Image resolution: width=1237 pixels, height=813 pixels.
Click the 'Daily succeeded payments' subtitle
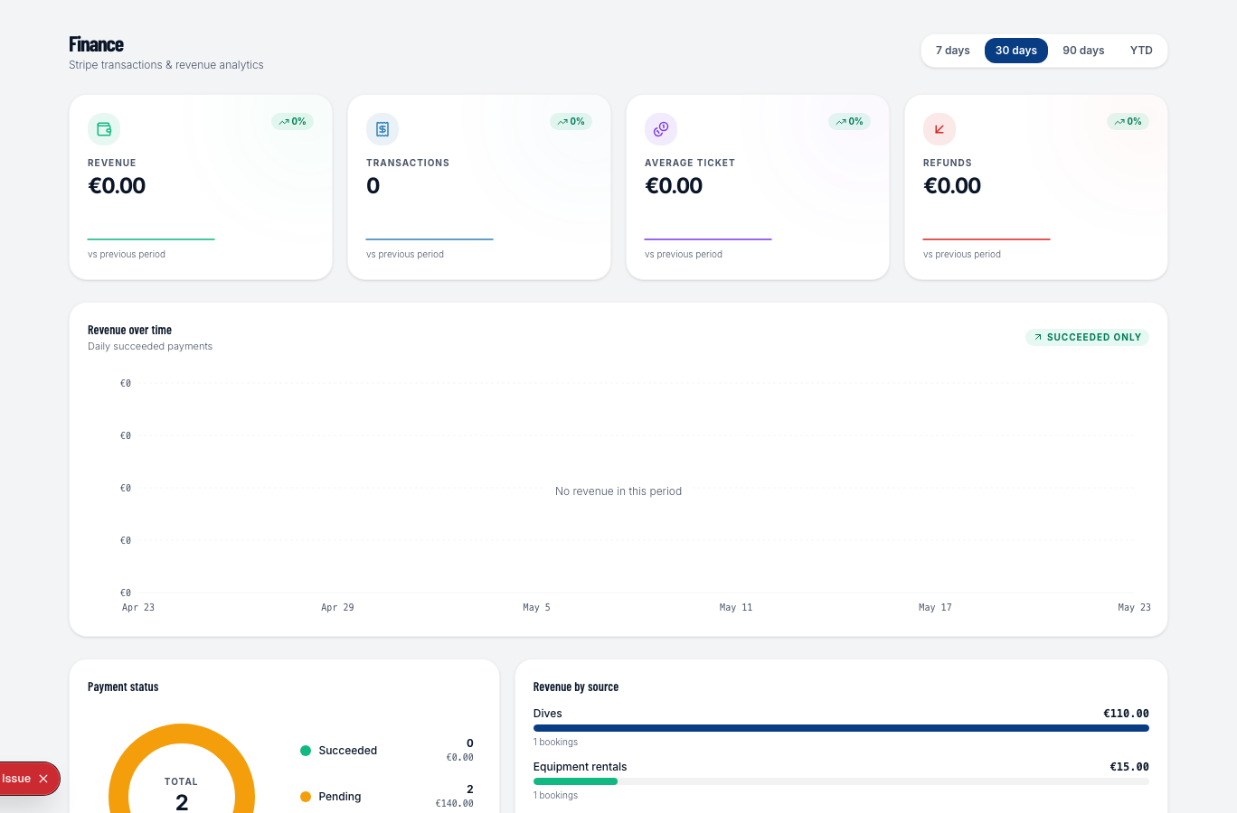150,347
